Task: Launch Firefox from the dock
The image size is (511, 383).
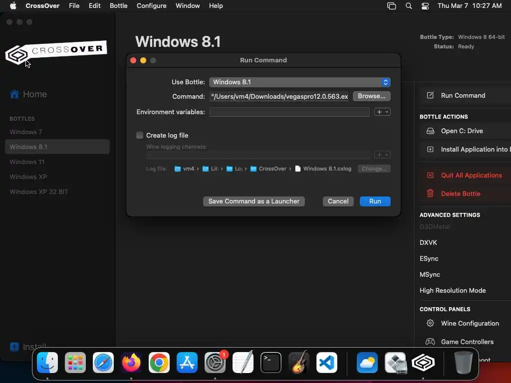Action: point(131,363)
